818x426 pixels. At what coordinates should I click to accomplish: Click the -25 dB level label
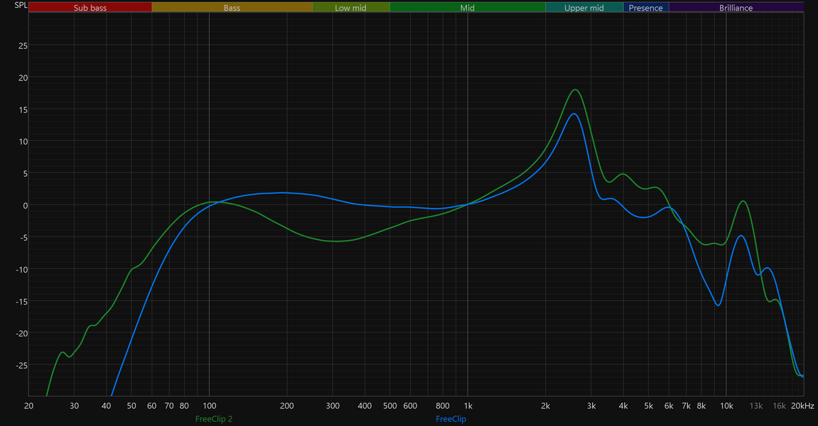21,366
